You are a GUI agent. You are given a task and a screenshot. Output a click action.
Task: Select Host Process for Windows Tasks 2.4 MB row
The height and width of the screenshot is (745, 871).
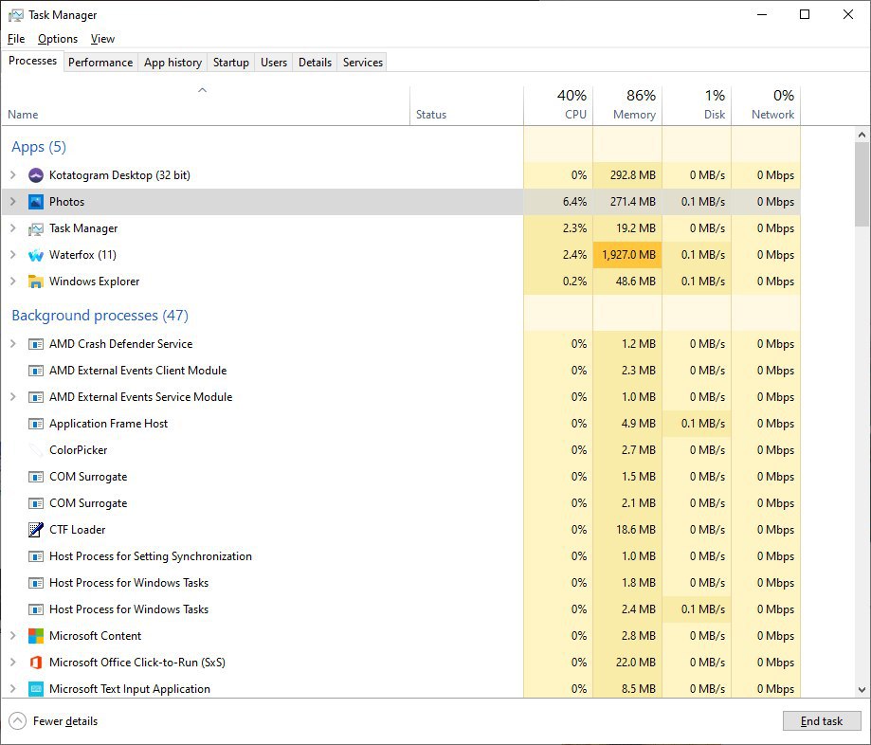[x=401, y=609]
